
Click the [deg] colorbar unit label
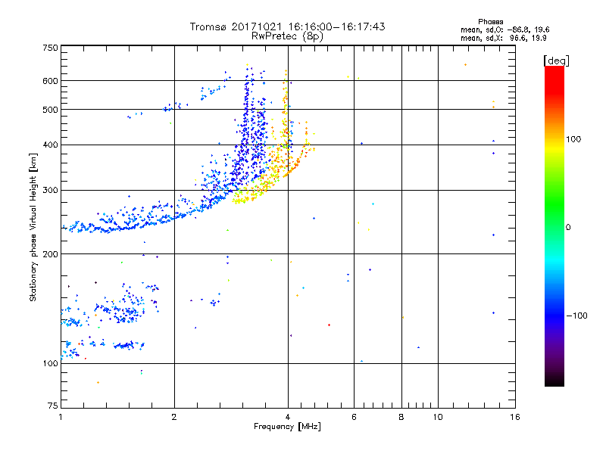pos(555,60)
